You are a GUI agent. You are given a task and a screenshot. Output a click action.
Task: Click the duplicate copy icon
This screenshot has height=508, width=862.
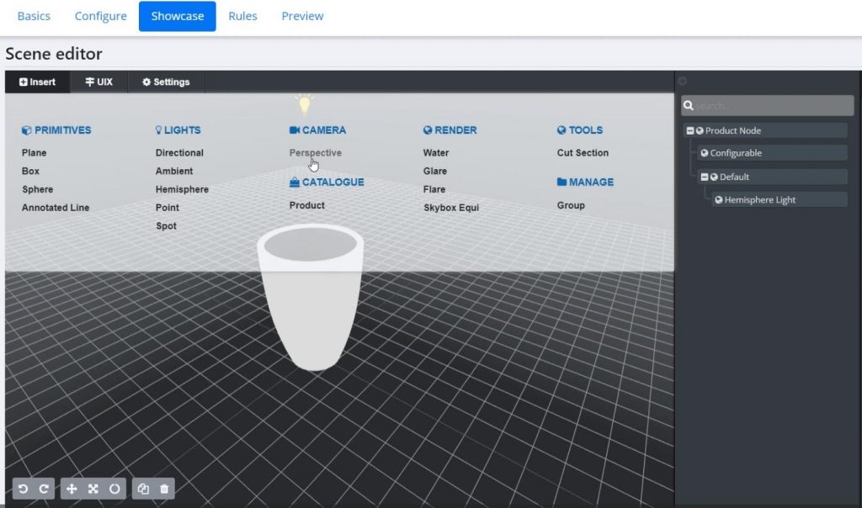click(x=143, y=488)
